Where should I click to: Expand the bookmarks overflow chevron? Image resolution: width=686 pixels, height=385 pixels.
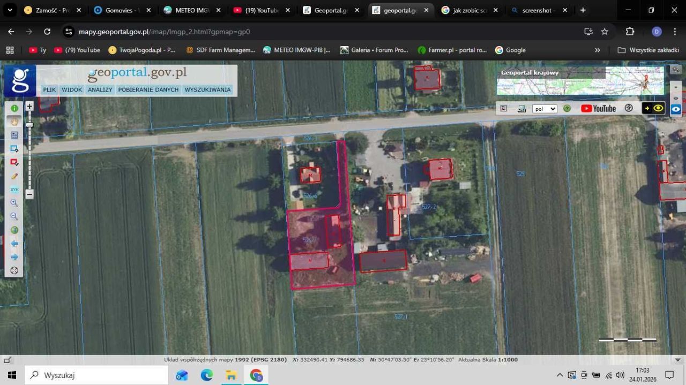pyautogui.click(x=598, y=50)
